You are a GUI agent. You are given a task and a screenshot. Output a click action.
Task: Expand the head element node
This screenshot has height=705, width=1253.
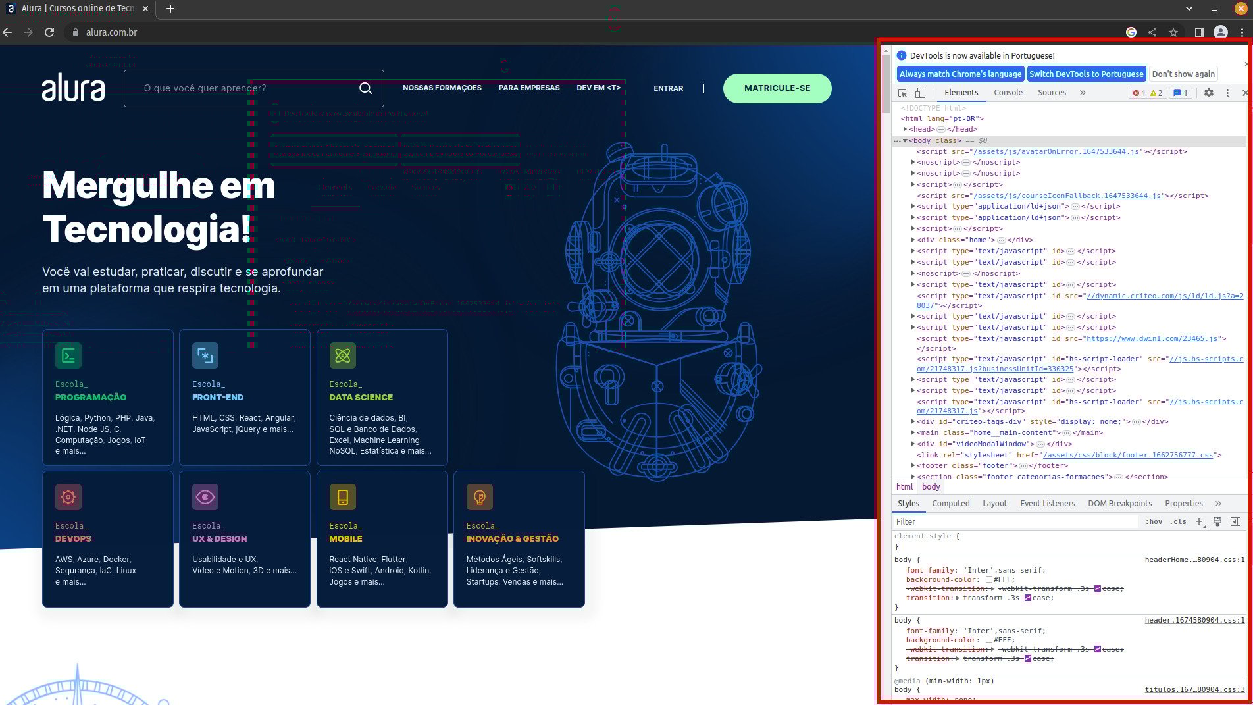click(x=906, y=130)
